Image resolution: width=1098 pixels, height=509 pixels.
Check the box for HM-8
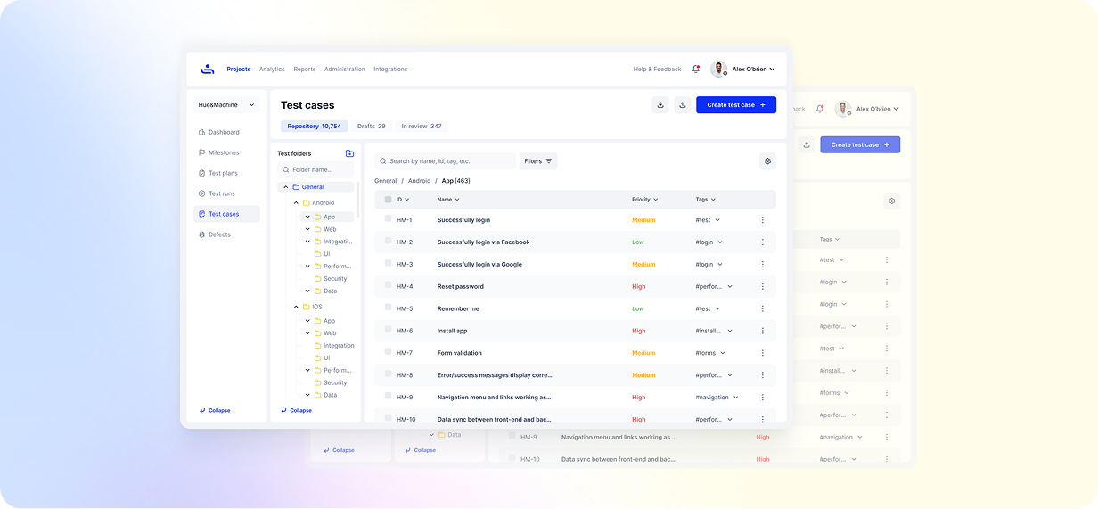pos(388,374)
